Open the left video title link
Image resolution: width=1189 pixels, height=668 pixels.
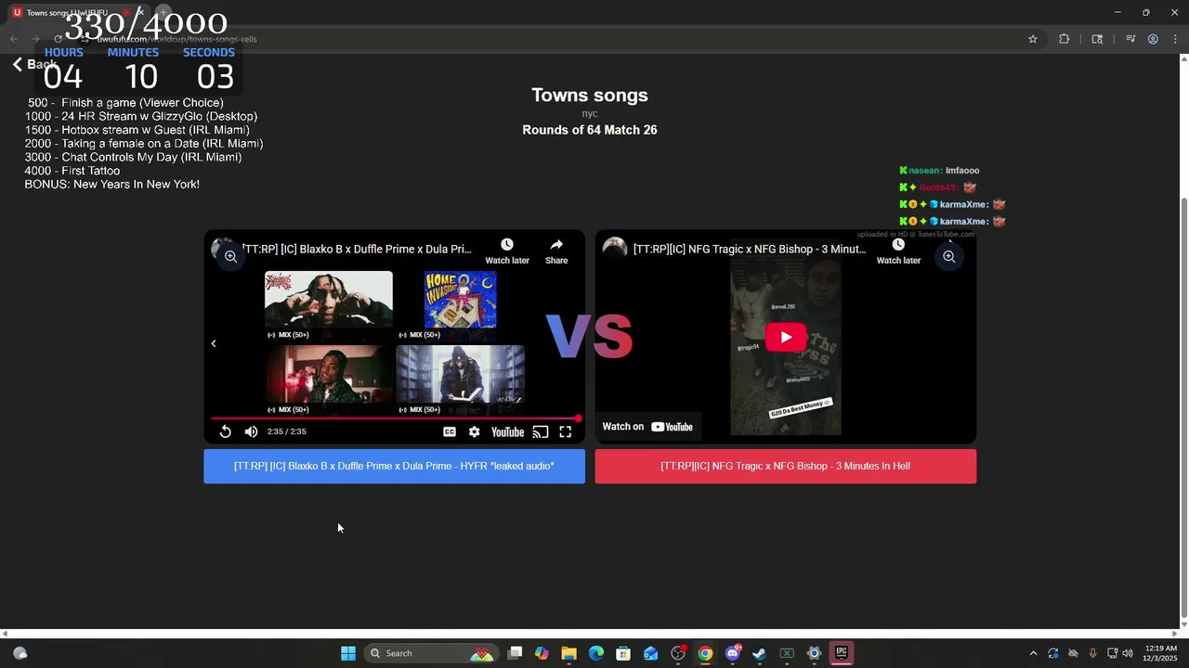357,249
